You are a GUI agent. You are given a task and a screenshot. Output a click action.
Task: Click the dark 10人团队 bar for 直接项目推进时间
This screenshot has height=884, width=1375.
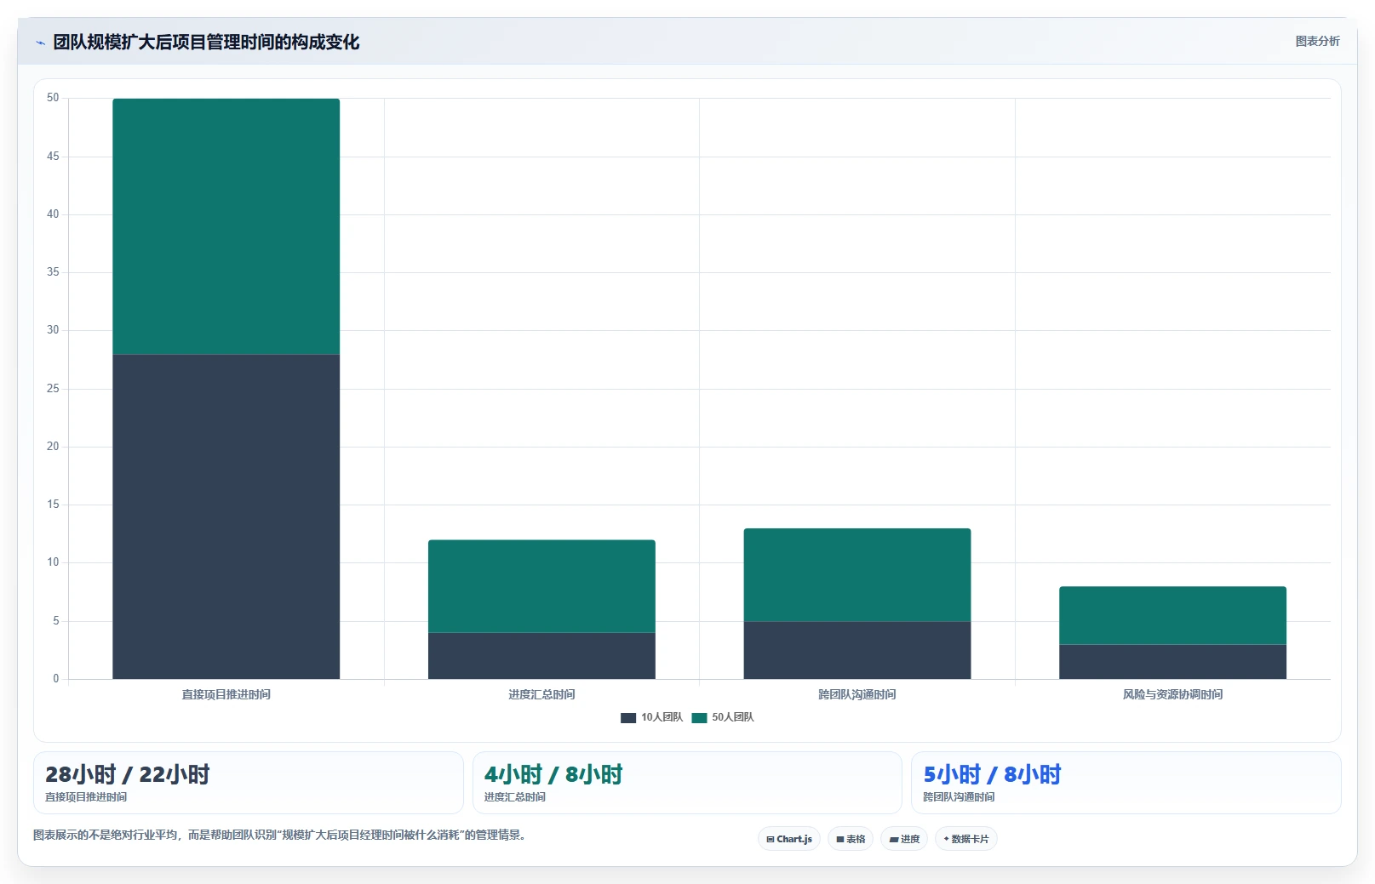pyautogui.click(x=226, y=516)
